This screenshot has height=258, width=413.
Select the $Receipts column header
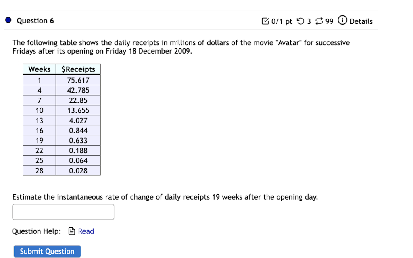pyautogui.click(x=78, y=69)
